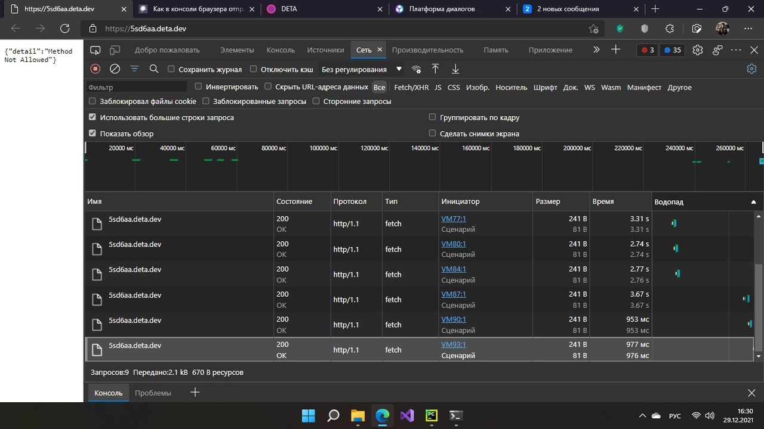
Task: Expand more DevTools tabs chevron
Action: point(596,50)
